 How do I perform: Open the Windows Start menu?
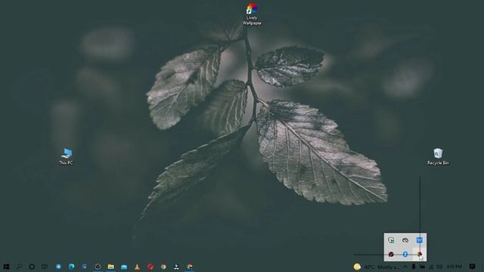click(x=6, y=267)
